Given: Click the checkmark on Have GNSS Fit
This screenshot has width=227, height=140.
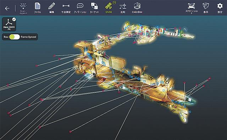Looking at the screenshot, I should pos(14,19).
